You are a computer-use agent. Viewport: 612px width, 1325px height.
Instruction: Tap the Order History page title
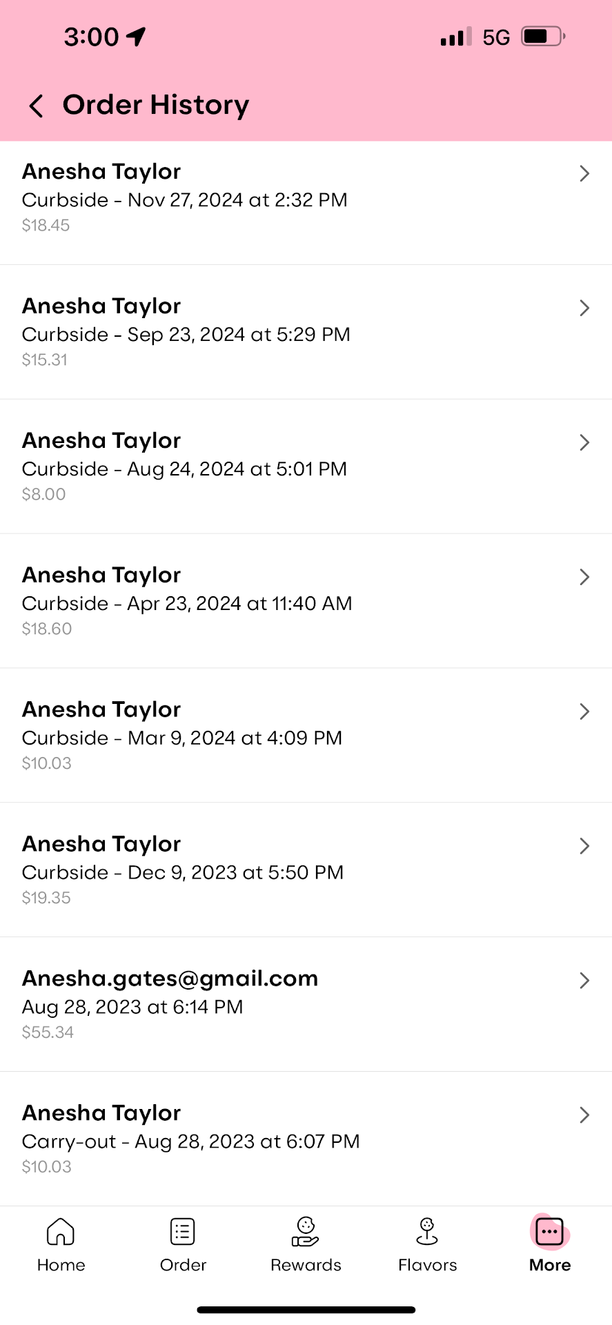(156, 105)
